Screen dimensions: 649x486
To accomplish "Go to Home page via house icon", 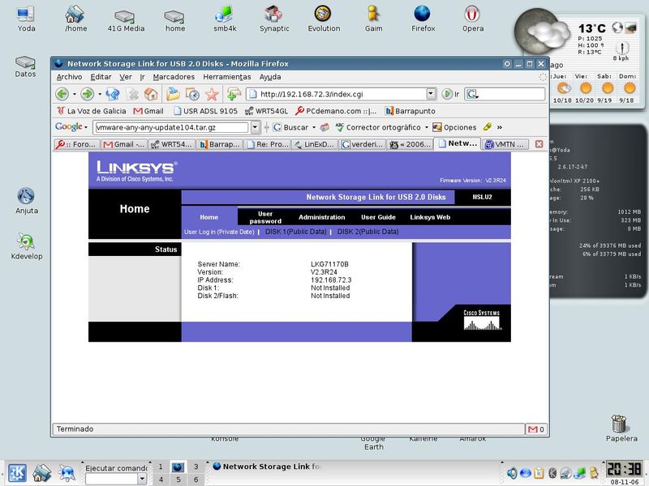I will coord(151,94).
